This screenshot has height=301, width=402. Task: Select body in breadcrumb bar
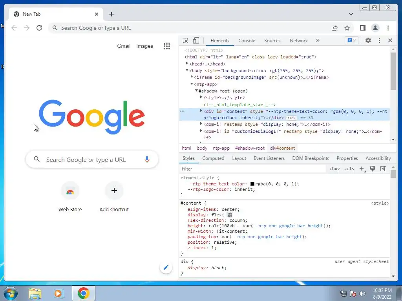tap(202, 148)
